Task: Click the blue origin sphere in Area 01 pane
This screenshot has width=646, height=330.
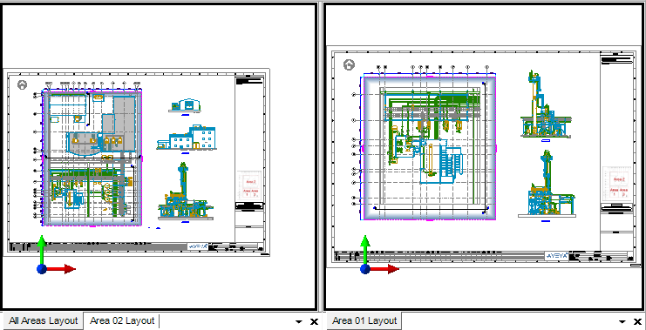Action: click(x=365, y=269)
